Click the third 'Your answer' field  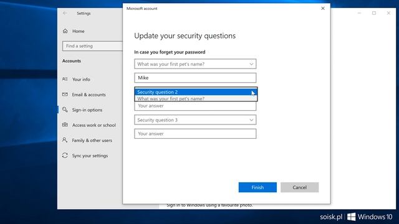point(195,134)
